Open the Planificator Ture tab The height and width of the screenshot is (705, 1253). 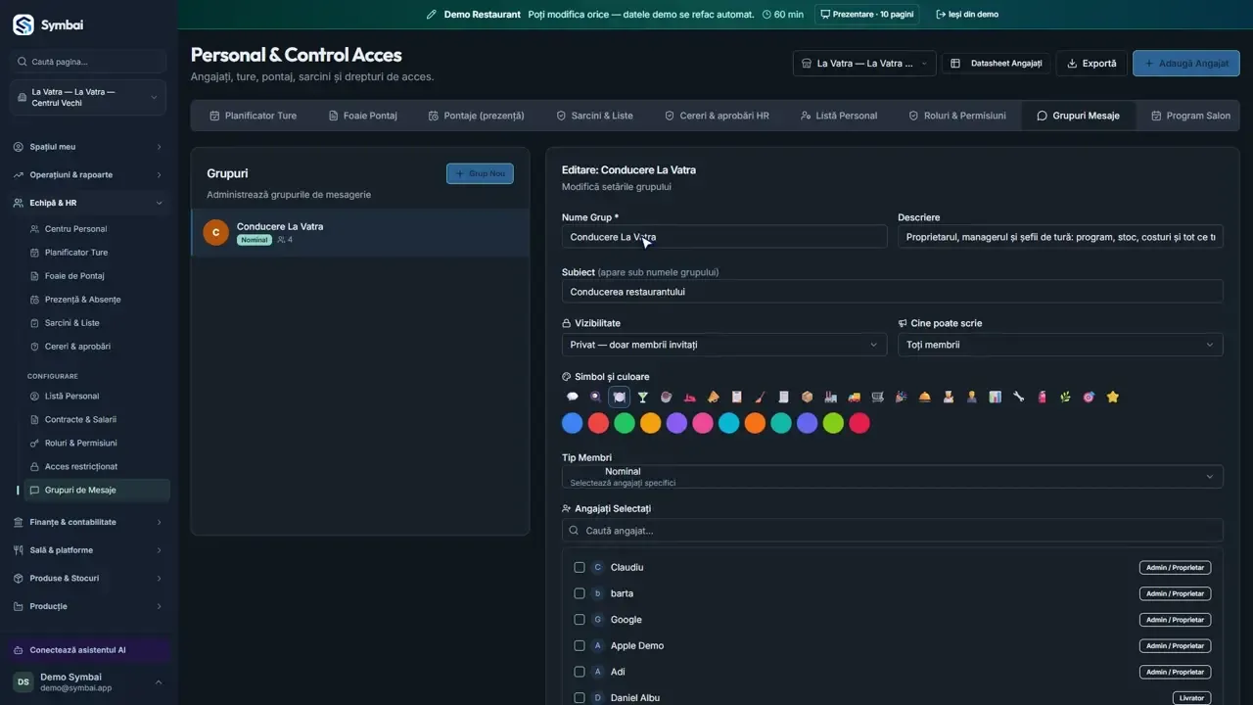click(253, 116)
